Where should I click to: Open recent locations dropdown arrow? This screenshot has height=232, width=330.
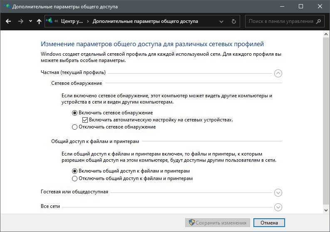[x=30, y=21]
